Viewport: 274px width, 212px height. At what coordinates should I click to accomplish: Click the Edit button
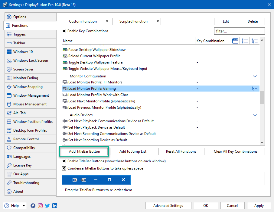click(226, 21)
